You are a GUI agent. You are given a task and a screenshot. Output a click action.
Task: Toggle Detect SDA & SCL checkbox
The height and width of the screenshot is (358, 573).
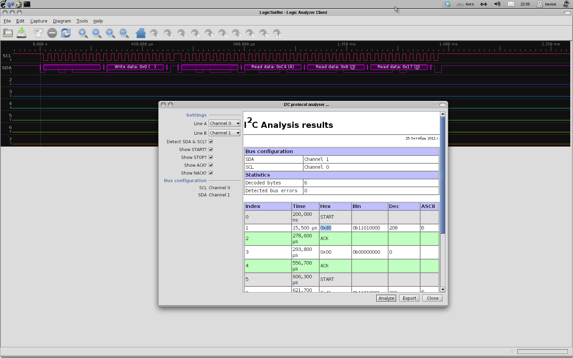[211, 141]
